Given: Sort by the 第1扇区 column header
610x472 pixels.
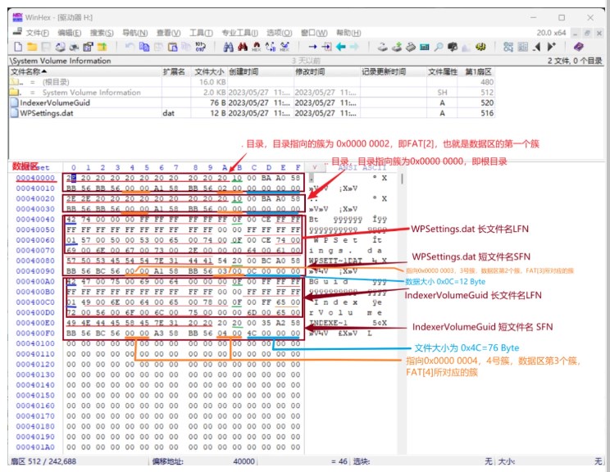Looking at the screenshot, I should [x=478, y=71].
